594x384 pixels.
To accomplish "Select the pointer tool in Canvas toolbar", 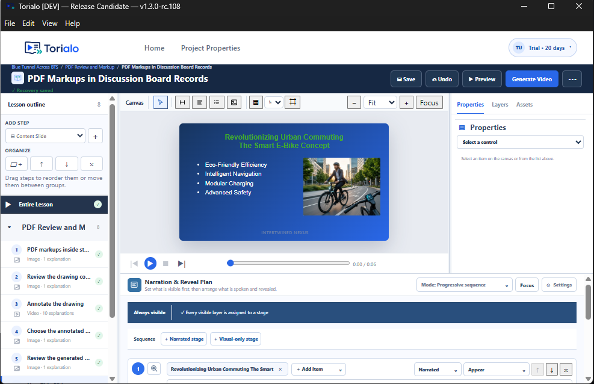I will (161, 102).
